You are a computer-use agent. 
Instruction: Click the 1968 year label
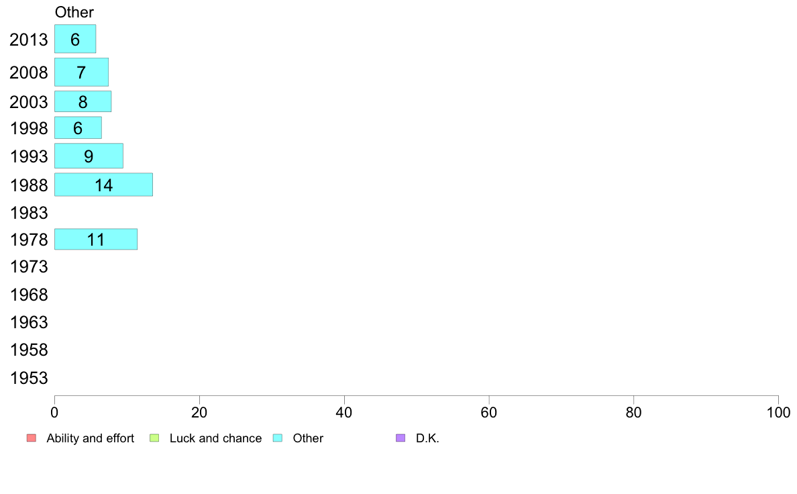point(29,295)
